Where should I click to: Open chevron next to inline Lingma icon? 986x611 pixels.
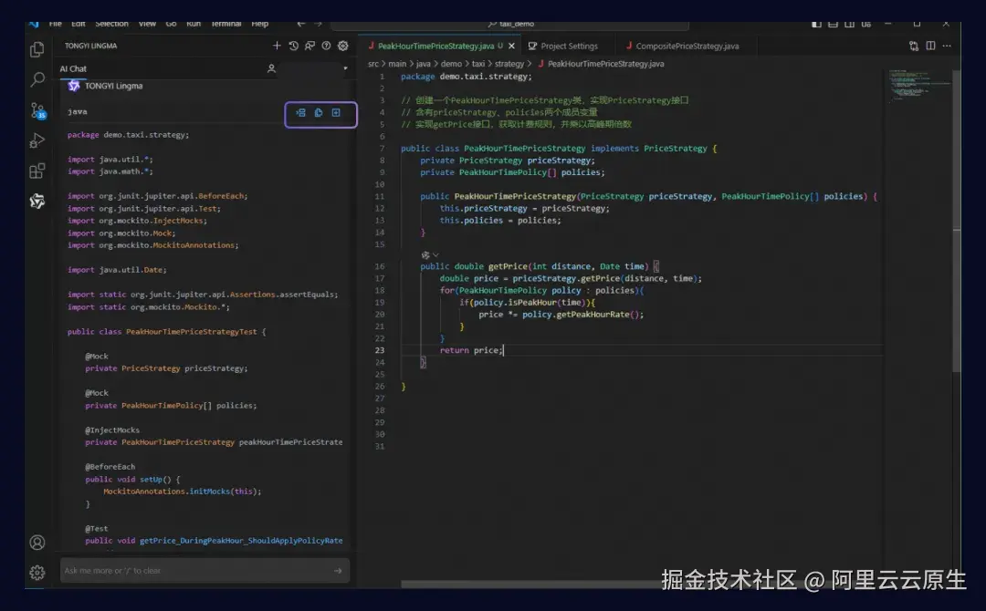tap(435, 255)
